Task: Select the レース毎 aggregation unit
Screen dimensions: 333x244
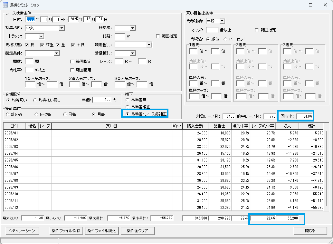Action: tap(43, 114)
